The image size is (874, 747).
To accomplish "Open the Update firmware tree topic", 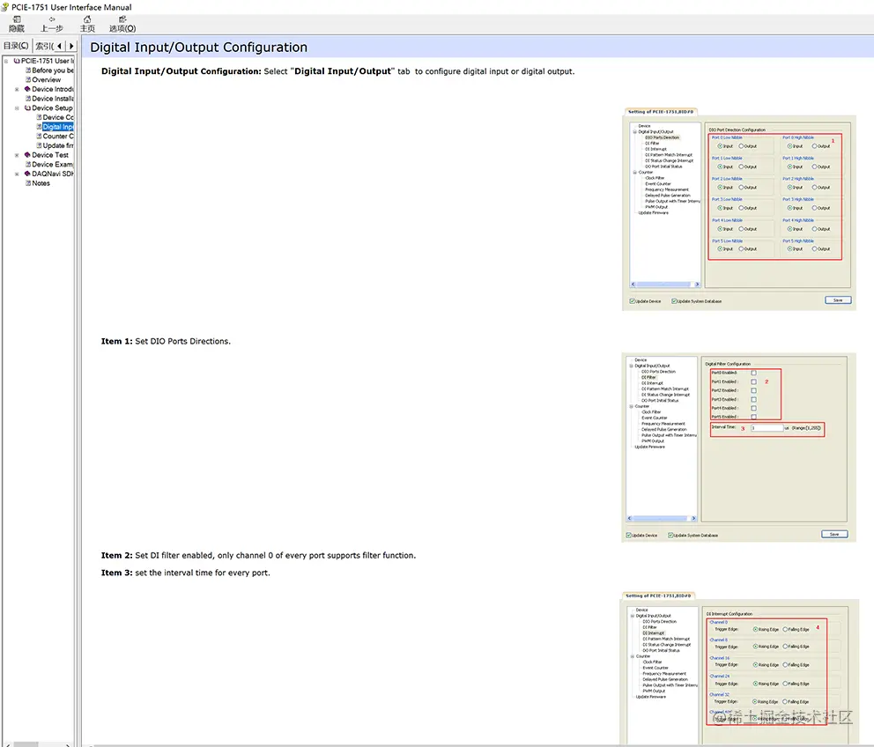I will (x=58, y=145).
